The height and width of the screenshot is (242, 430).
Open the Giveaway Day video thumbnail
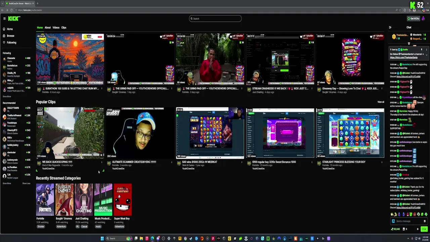pyautogui.click(x=350, y=59)
